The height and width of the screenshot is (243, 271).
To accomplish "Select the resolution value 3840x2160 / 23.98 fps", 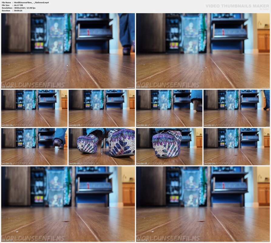I will pyautogui.click(x=25, y=8).
